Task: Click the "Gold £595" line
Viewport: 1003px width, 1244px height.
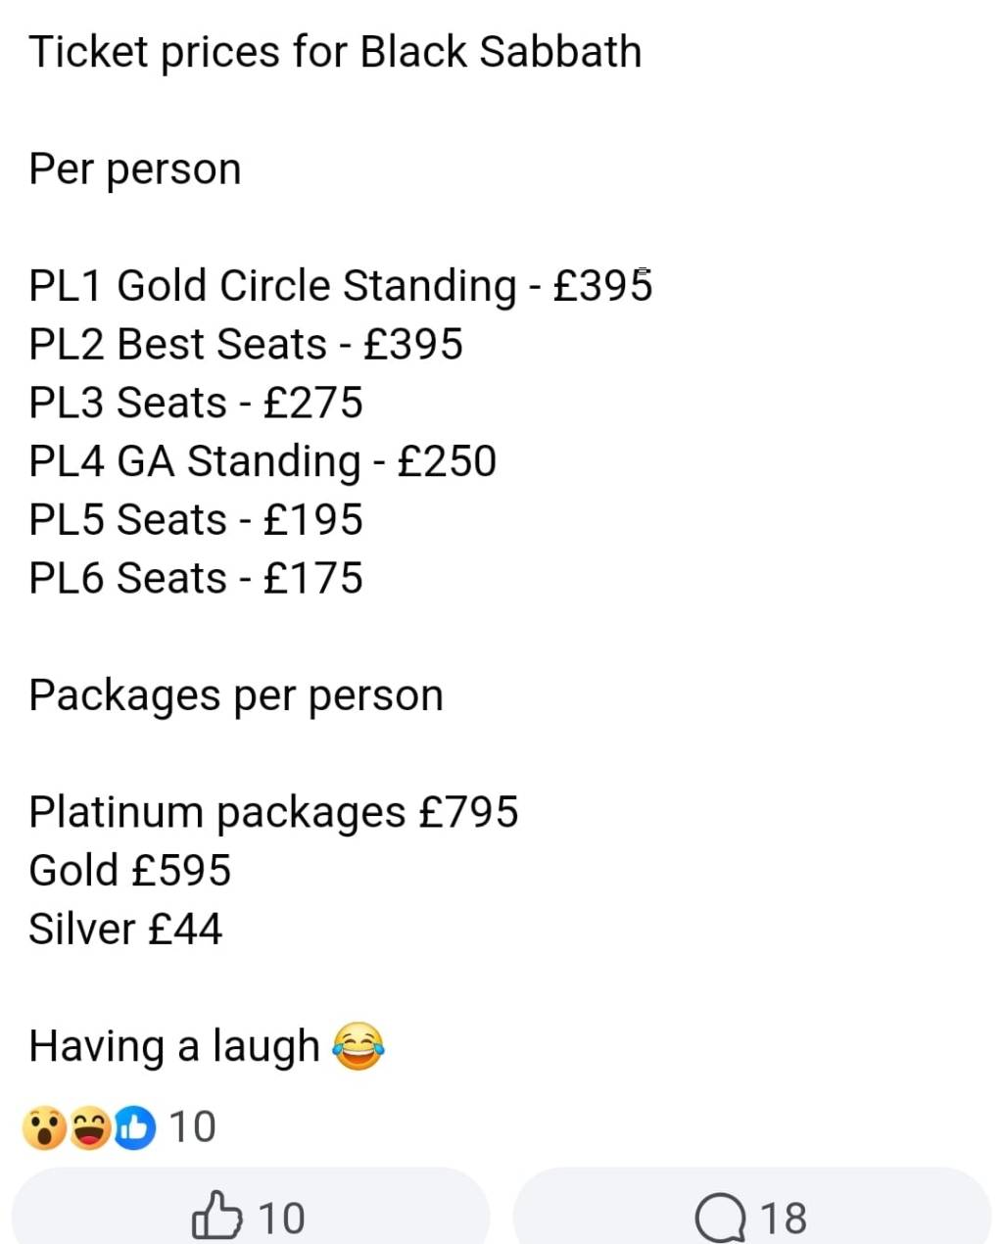Action: pyautogui.click(x=130, y=871)
